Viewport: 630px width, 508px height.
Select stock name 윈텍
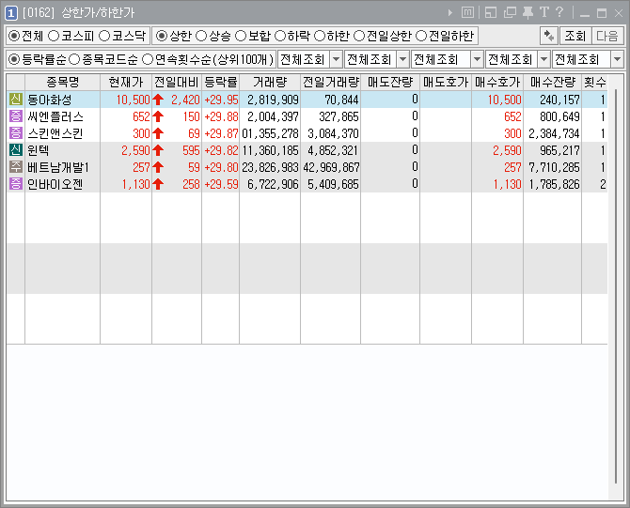(39, 150)
